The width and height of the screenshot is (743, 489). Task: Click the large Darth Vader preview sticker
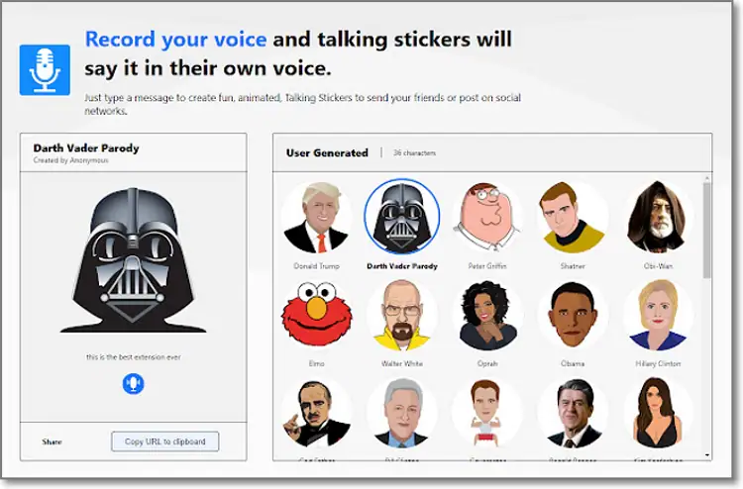pos(134,260)
